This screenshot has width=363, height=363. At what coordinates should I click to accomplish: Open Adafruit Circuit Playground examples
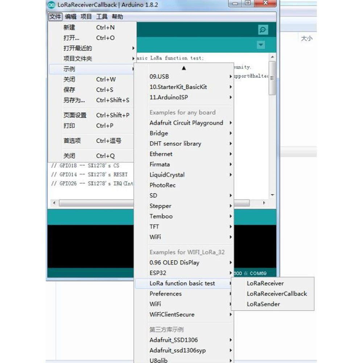click(x=184, y=123)
